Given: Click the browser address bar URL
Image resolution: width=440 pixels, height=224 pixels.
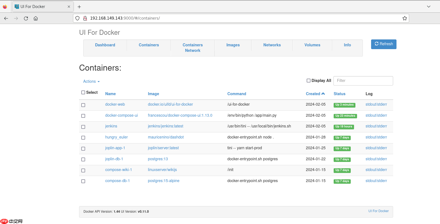Looking at the screenshot, I should (x=125, y=18).
